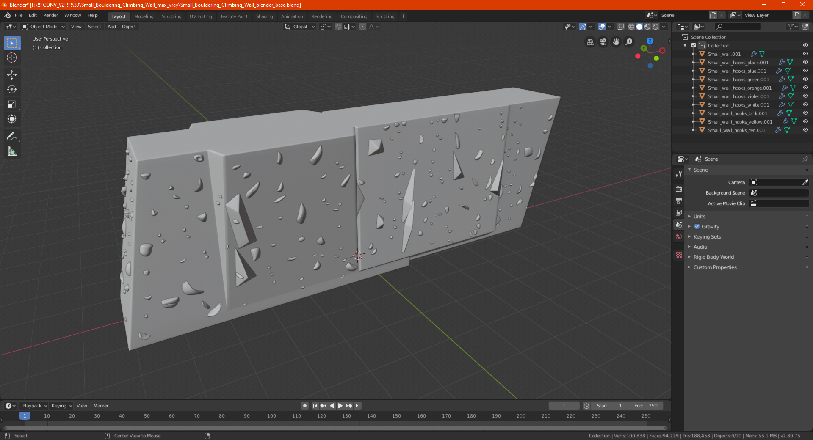Open the viewport Object menu
Viewport: 813px width, 440px height.
(x=129, y=27)
